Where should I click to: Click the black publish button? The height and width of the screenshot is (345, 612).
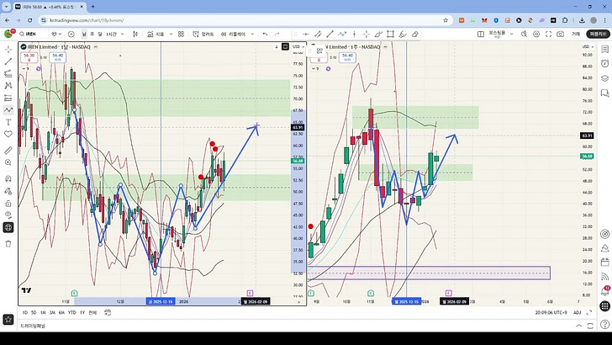[x=598, y=34]
